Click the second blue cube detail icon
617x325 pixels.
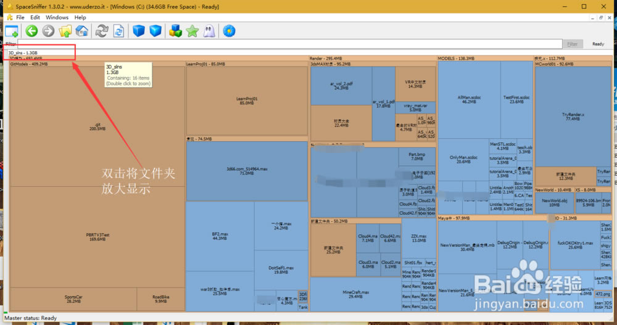(x=155, y=31)
